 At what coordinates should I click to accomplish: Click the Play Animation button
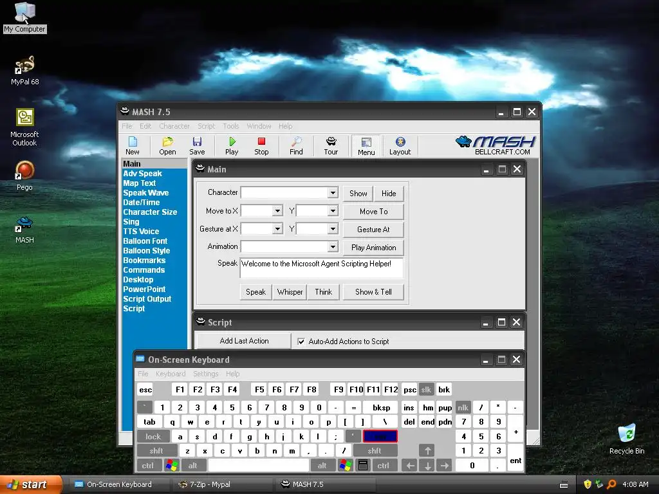374,248
